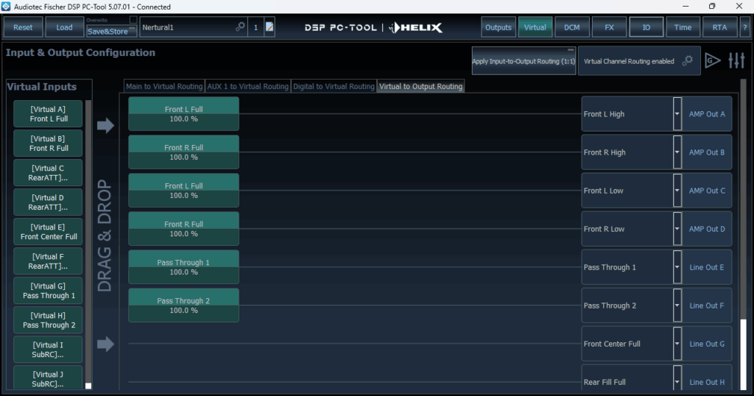
Task: Click the gear icon beside the Nertural1 setup name
Action: [x=240, y=27]
